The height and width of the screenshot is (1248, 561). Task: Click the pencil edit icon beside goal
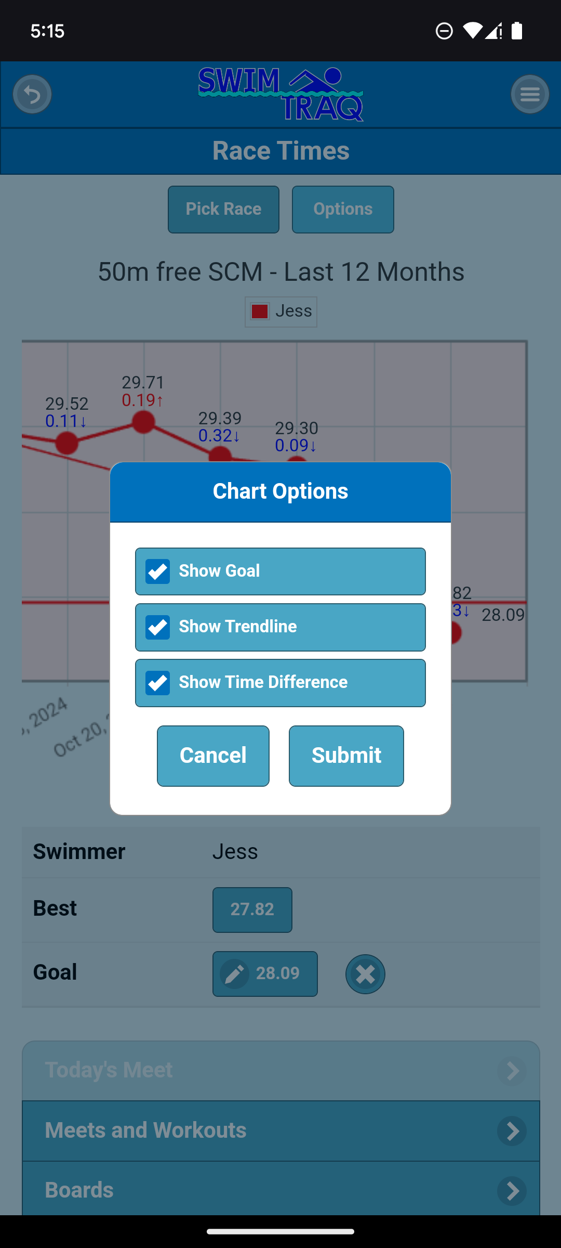pyautogui.click(x=235, y=973)
